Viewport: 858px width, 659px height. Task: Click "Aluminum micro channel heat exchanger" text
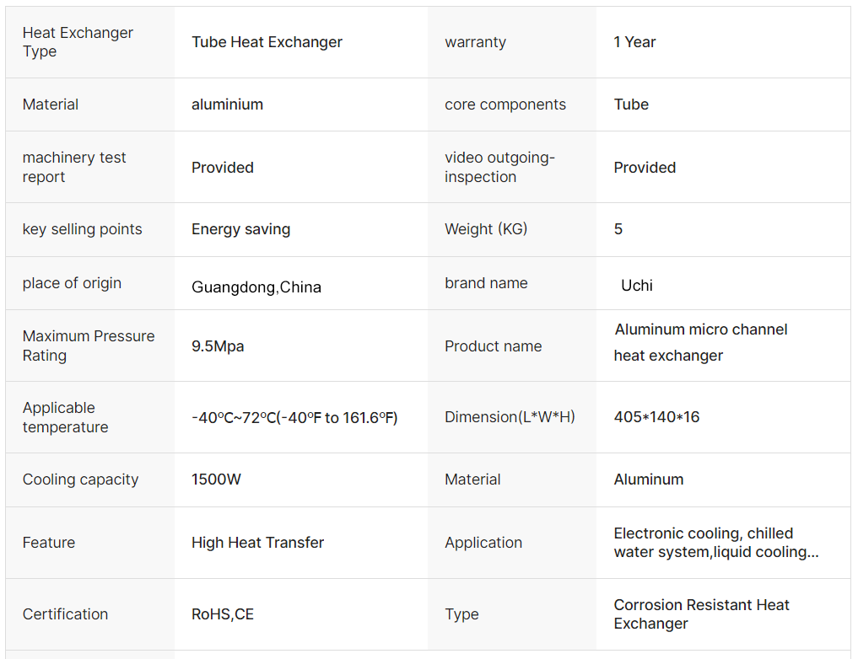(x=700, y=342)
